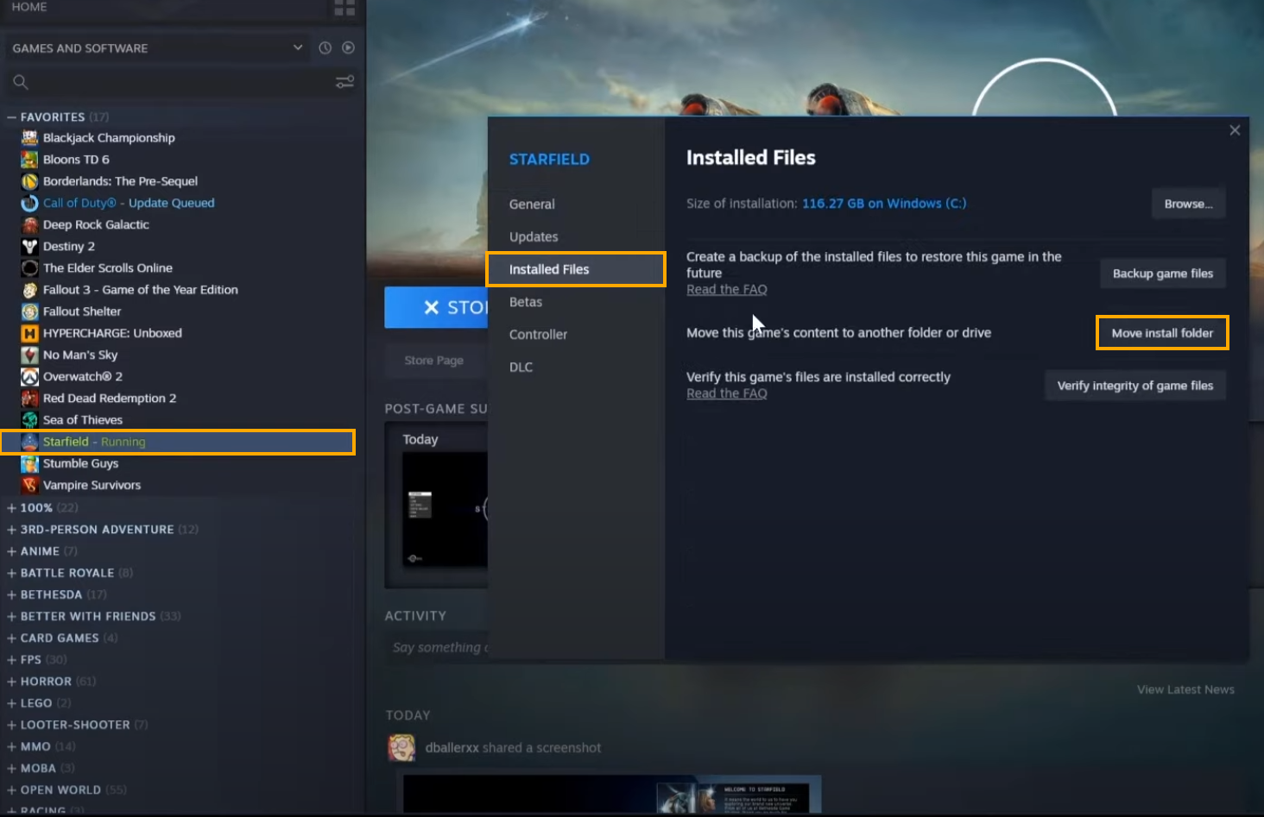
Task: Click the Fallout 3 game icon
Action: point(29,290)
